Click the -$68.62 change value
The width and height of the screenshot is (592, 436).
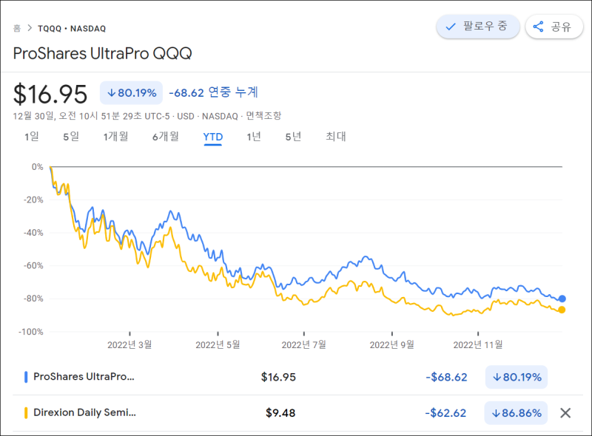[447, 377]
